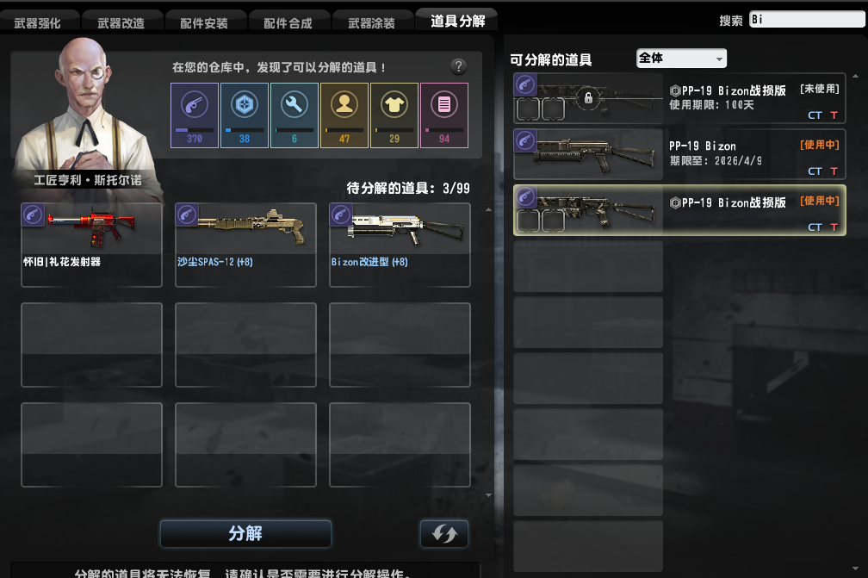This screenshot has height=578, width=868.
Task: Select the parts category icon showing 38
Action: point(245,115)
